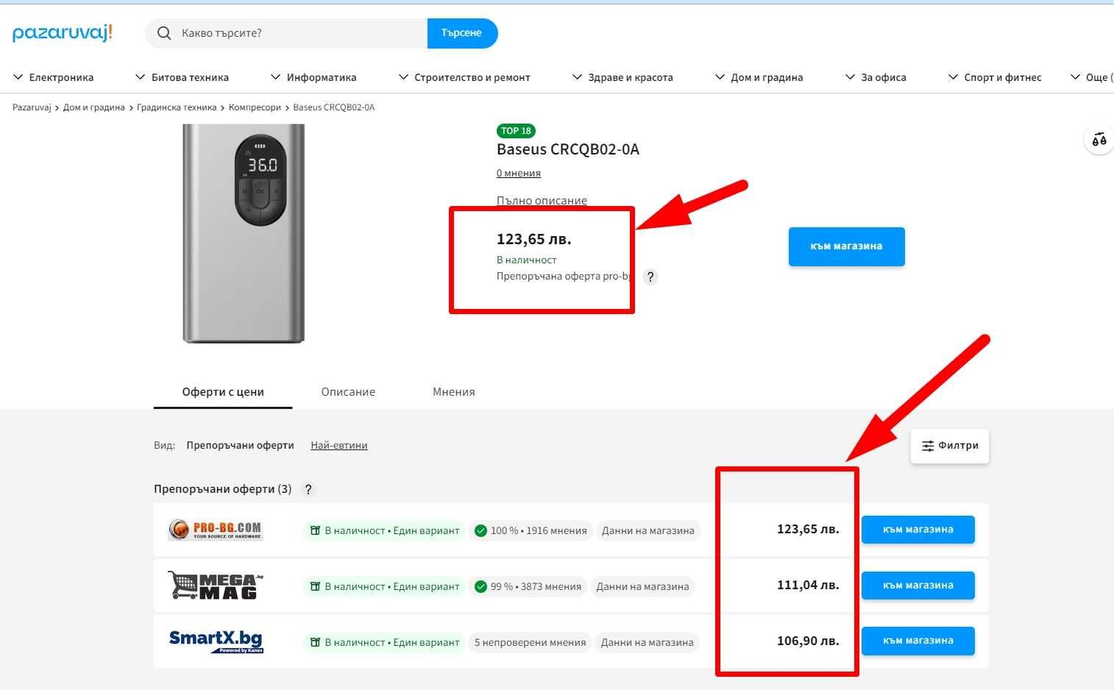Expand the Още categories menu
This screenshot has width=1114, height=690.
[1091, 77]
